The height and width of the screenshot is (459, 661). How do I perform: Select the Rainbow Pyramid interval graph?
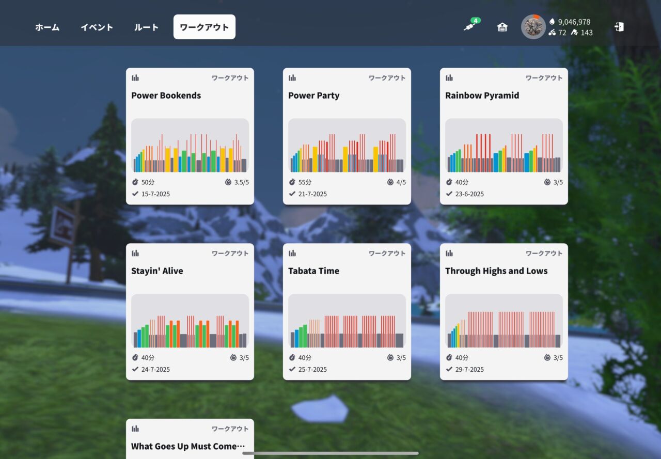[504, 146]
